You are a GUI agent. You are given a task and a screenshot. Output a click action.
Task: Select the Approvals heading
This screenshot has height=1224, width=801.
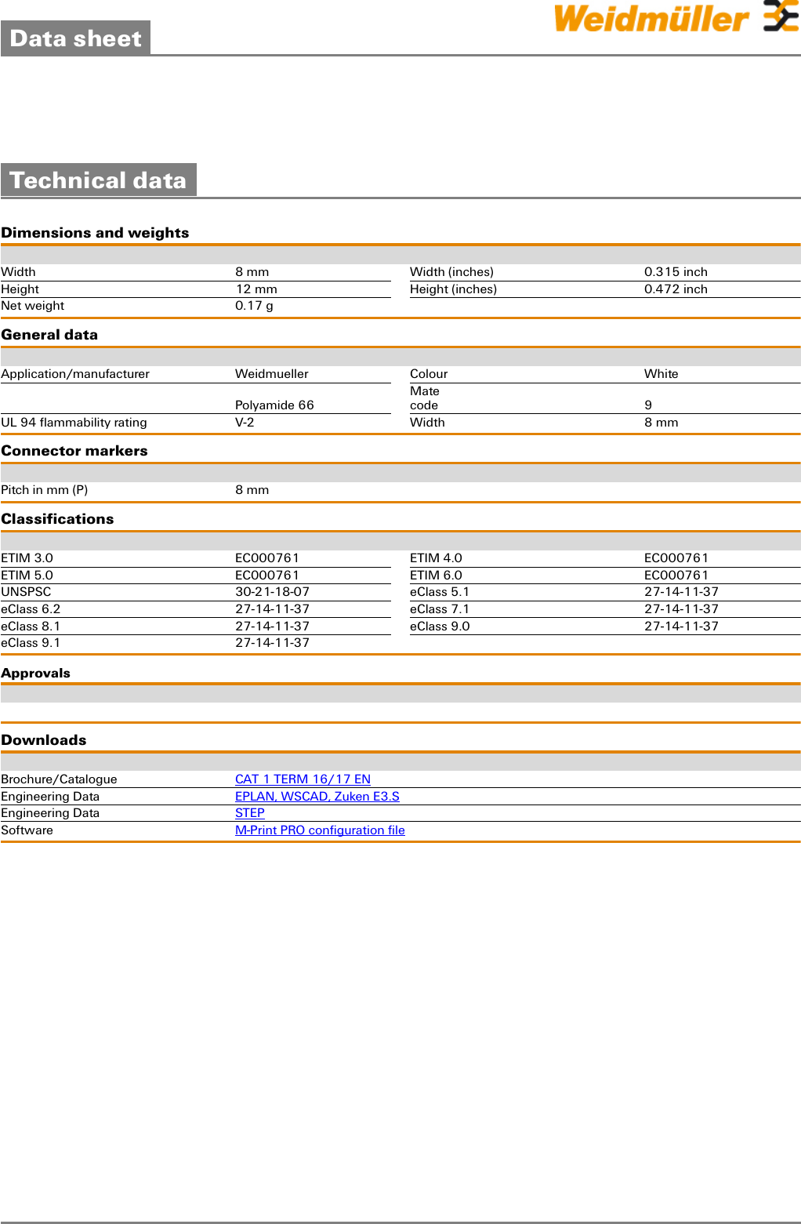35,674
